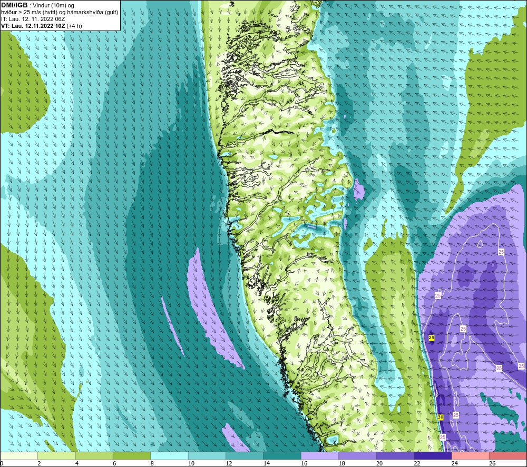Select the purple 18–20 m/s legend swatch
Screen dimensions: 527x467
coord(358,455)
